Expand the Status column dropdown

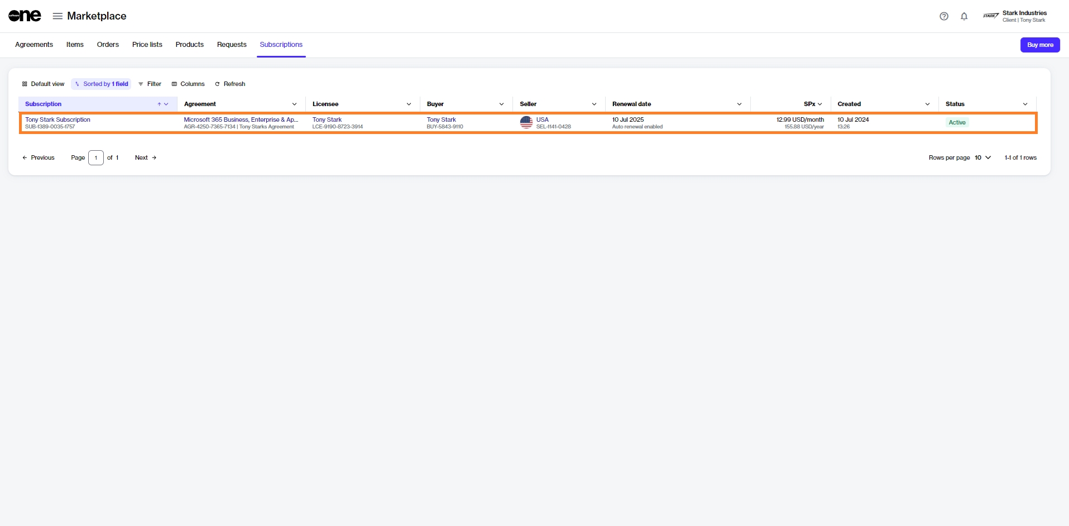[x=1025, y=104]
